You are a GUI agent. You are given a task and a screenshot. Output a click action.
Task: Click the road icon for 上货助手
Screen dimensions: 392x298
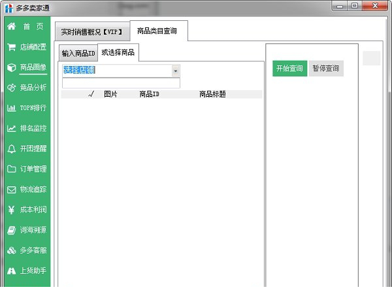[x=12, y=271]
